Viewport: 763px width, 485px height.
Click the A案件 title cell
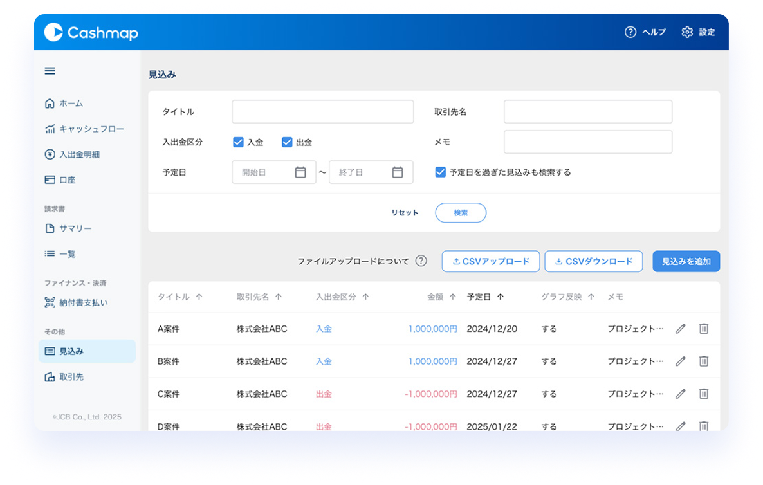(169, 329)
